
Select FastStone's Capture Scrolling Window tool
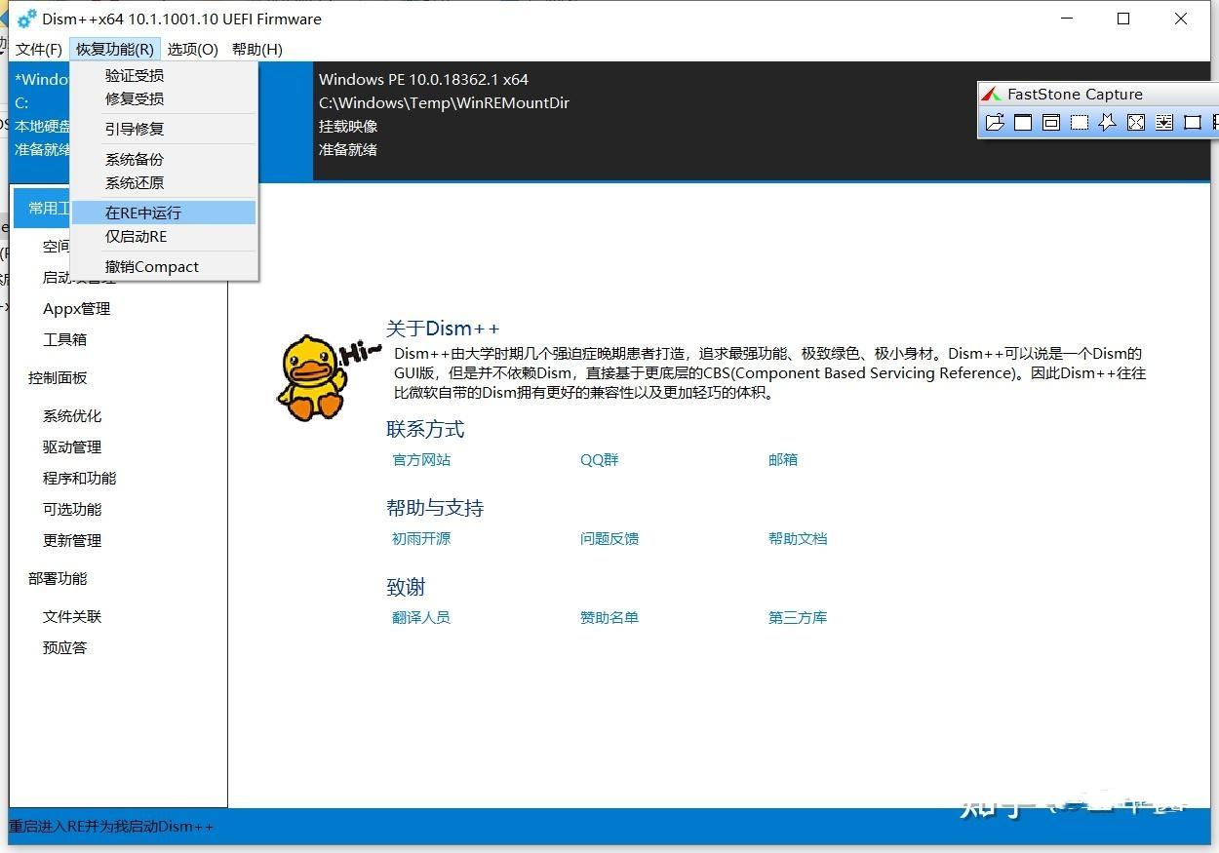1163,123
